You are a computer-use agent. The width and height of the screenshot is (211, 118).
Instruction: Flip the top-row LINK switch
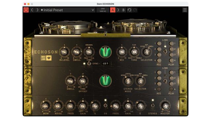point(165,51)
